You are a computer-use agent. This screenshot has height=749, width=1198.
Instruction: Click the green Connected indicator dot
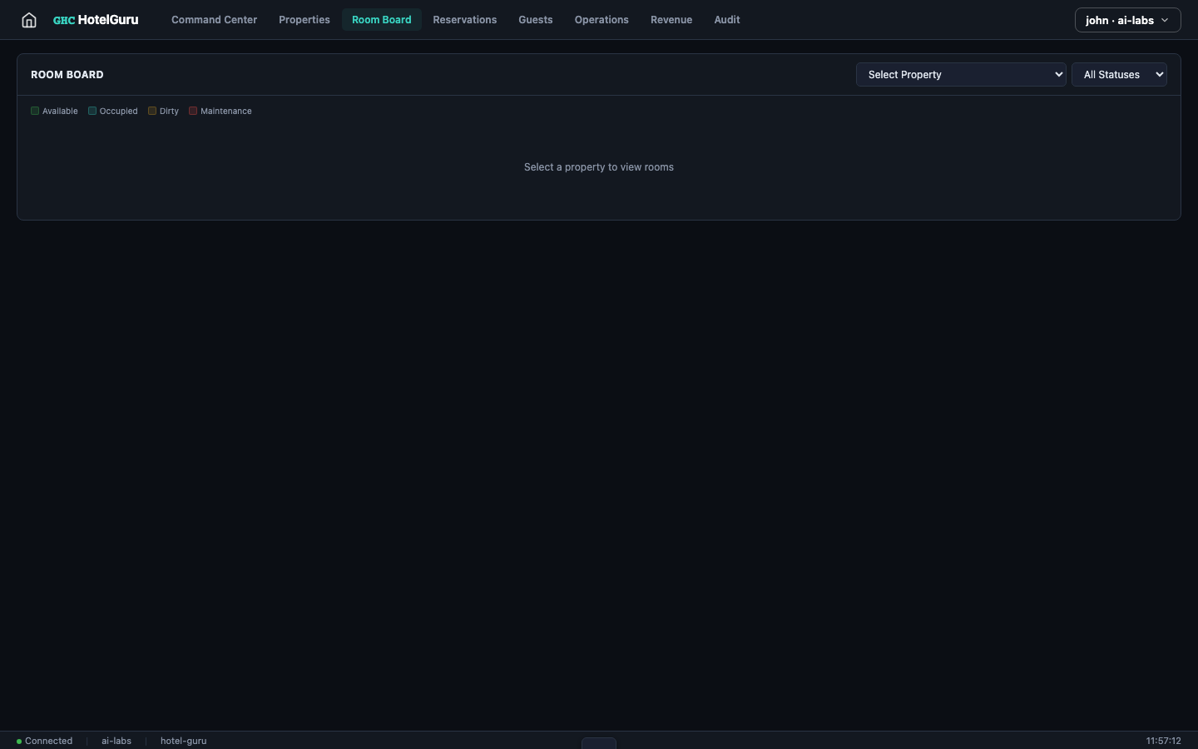pyautogui.click(x=18, y=741)
